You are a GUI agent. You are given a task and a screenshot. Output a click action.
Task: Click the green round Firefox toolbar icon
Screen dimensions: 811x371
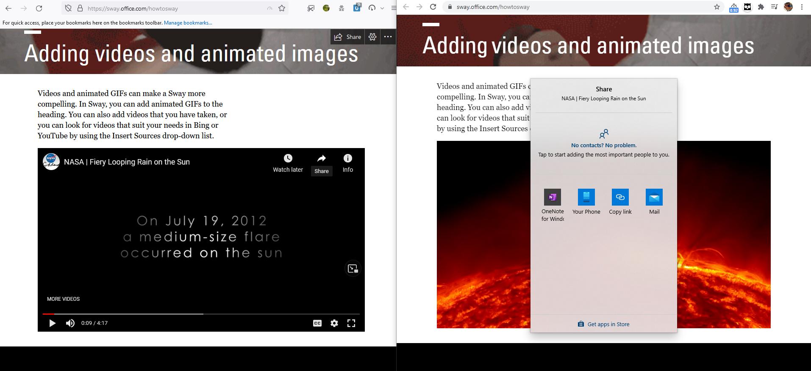point(326,8)
